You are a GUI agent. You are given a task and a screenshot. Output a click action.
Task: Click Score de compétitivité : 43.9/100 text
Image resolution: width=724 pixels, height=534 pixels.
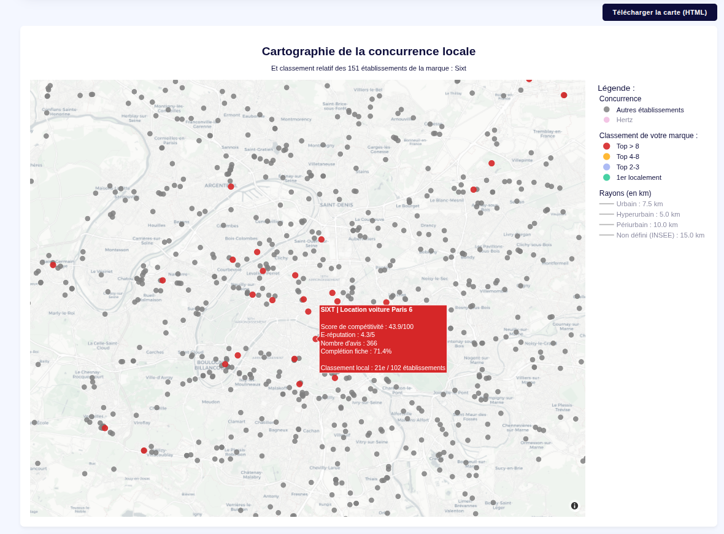coord(367,327)
